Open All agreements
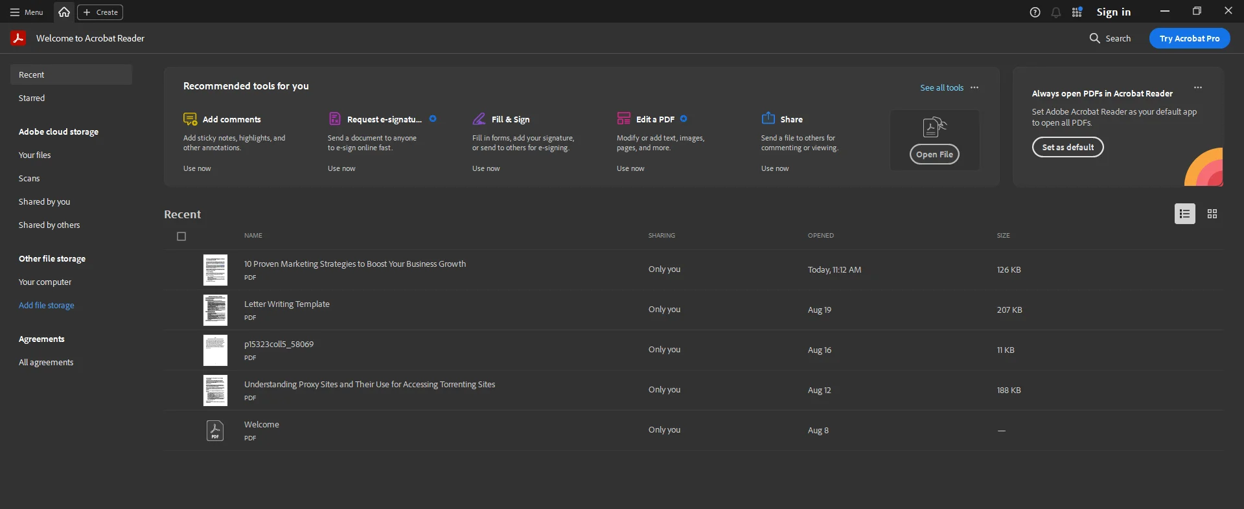Screen dimensions: 1244x509 pos(46,362)
